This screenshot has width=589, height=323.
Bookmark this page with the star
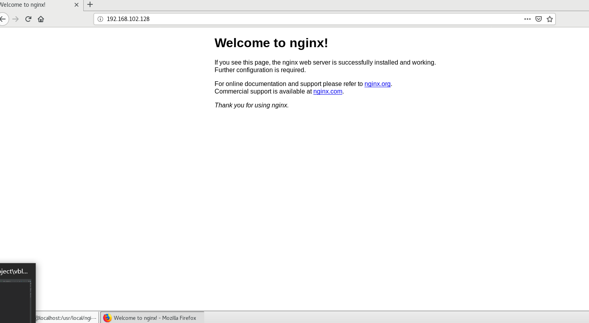pos(550,19)
